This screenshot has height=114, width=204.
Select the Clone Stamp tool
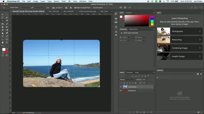[x=3, y=27]
